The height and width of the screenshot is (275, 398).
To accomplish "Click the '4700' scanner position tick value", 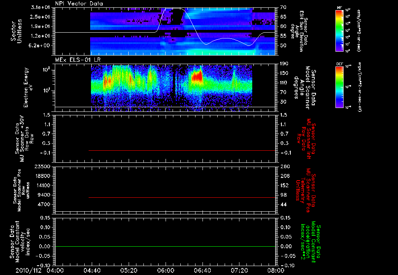I will pos(44,204).
